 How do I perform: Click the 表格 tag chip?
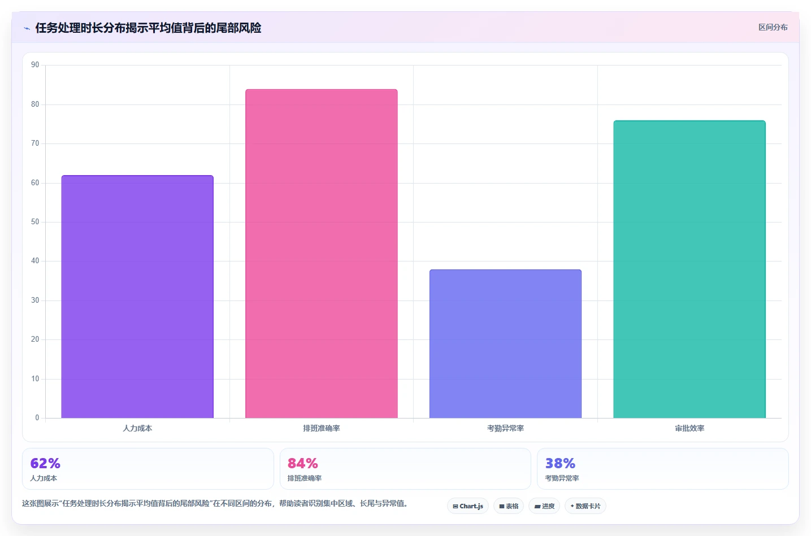coord(509,506)
